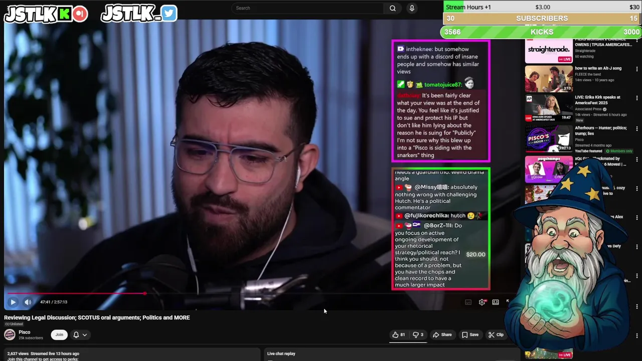This screenshot has height=361, width=642.
Task: Open video settings gear icon
Action: pyautogui.click(x=482, y=302)
